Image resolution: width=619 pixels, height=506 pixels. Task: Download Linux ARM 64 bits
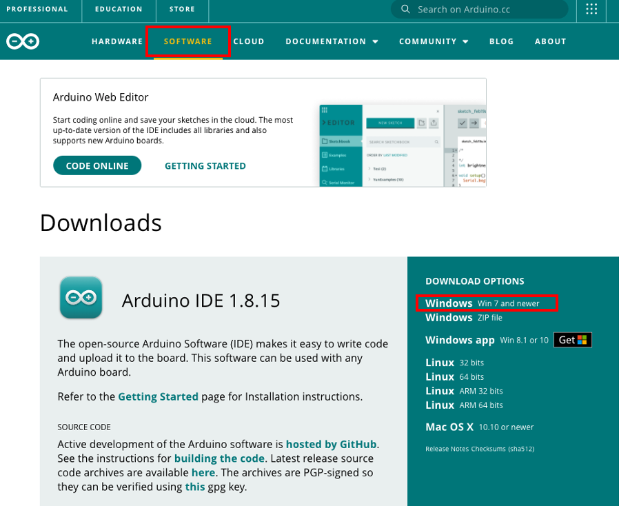464,405
